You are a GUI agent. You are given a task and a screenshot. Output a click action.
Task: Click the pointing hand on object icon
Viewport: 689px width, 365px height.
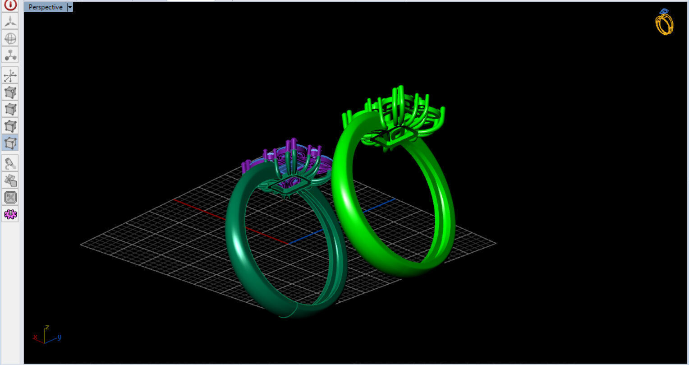(x=10, y=180)
